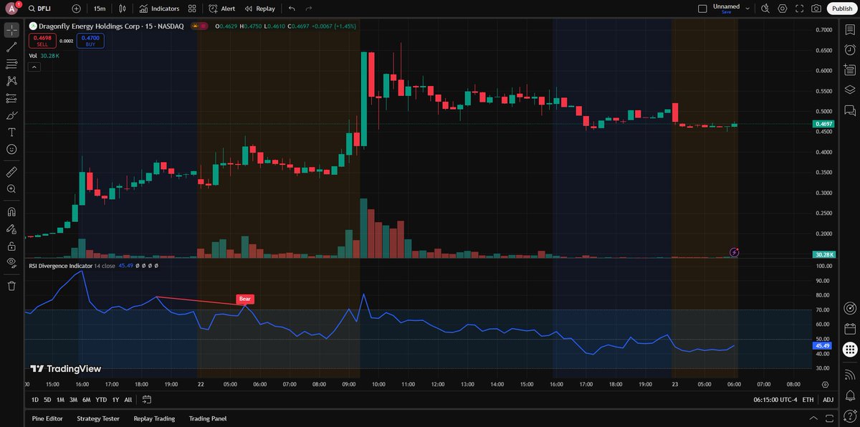Toggle stay in drawing mode

click(11, 229)
